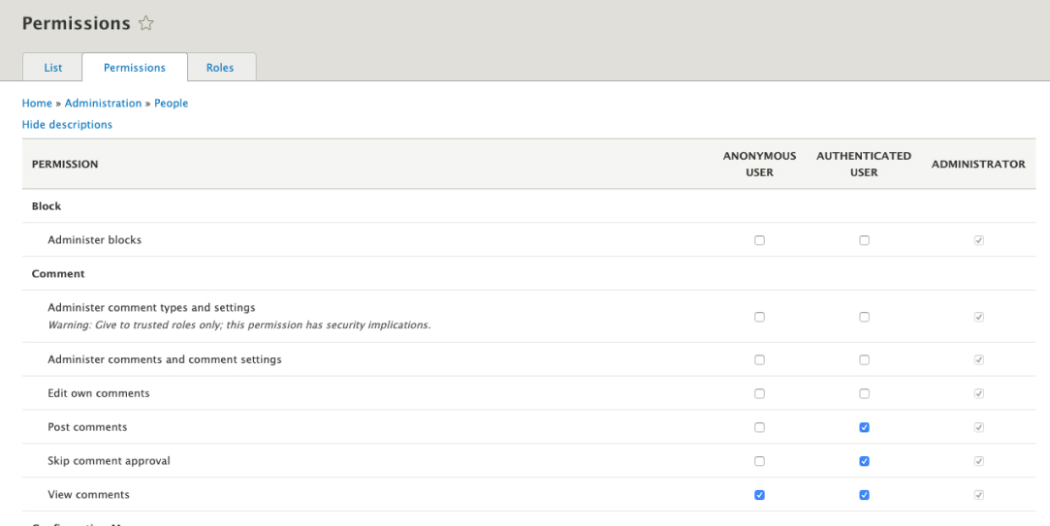Uncheck Post comments for Authenticated user
Image resolution: width=1050 pixels, height=526 pixels.
pyautogui.click(x=864, y=427)
